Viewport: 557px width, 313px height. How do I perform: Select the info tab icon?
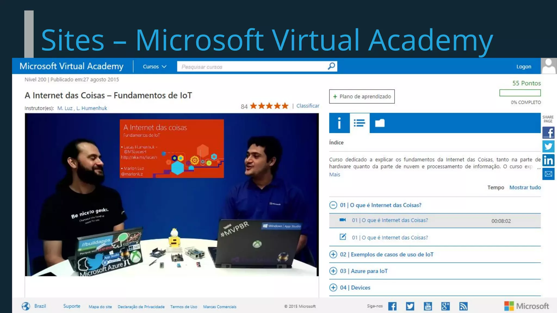[339, 123]
